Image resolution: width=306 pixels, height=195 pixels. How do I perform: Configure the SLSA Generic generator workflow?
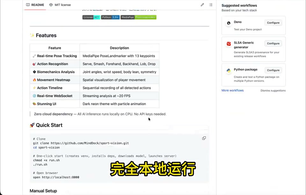tap(273, 43)
